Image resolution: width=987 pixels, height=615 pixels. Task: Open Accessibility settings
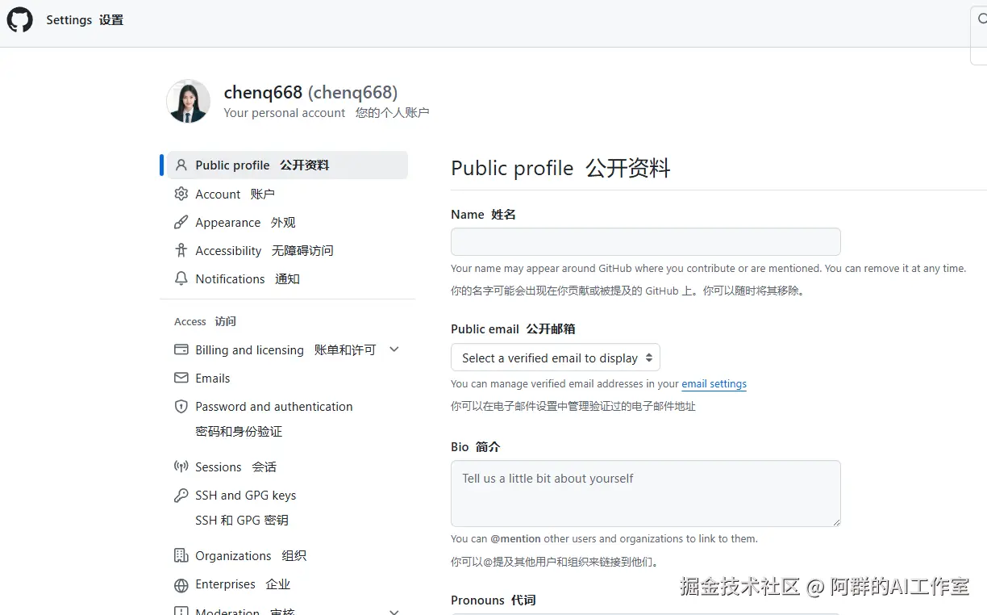pyautogui.click(x=264, y=250)
